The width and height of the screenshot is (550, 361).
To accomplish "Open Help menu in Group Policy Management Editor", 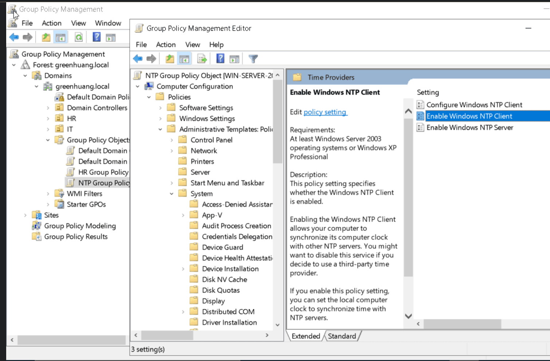I will [x=216, y=44].
